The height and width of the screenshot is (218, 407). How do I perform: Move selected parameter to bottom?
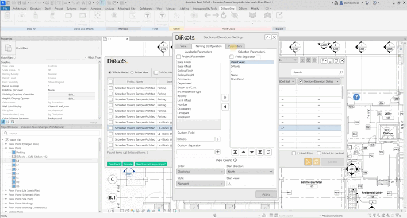click(x=260, y=152)
